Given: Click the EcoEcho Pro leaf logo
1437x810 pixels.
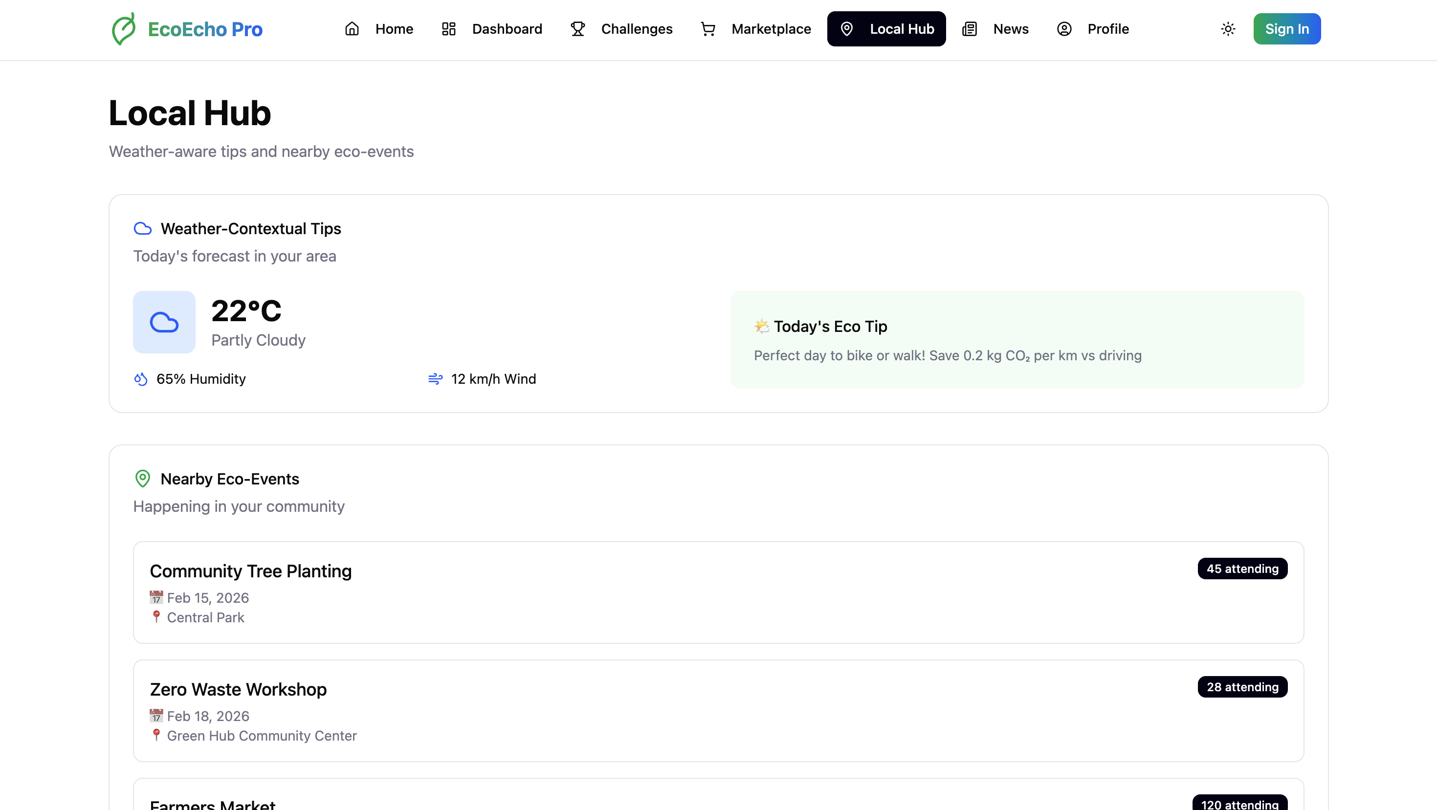Looking at the screenshot, I should coord(123,29).
